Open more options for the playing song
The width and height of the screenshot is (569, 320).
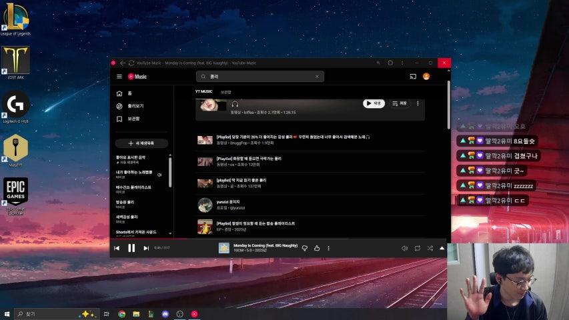coord(328,248)
